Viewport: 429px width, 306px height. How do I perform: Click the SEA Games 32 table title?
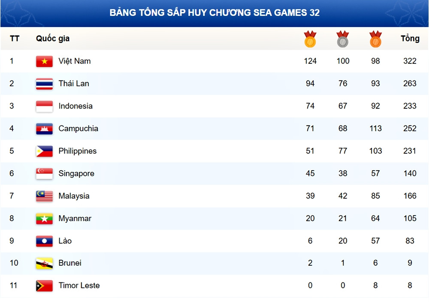click(x=214, y=12)
